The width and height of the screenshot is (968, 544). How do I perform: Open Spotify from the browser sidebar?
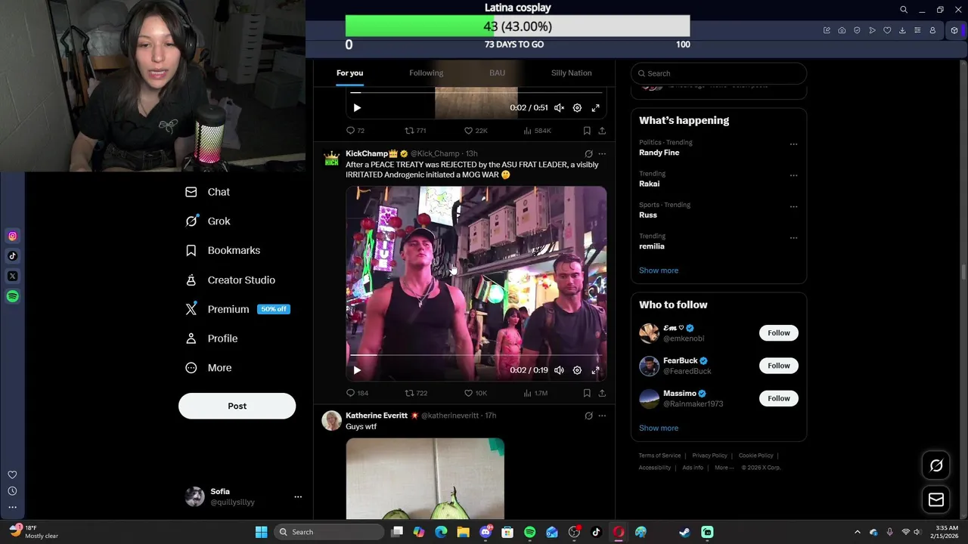coord(12,296)
